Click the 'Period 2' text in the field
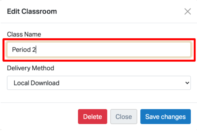Screen dimensions: 197x134 point(24,49)
